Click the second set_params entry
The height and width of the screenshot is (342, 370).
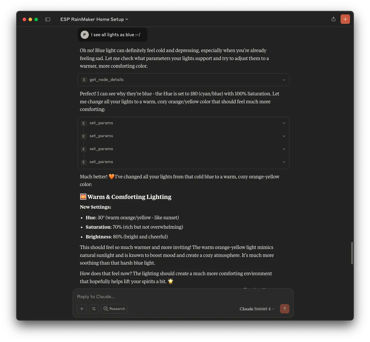click(101, 136)
